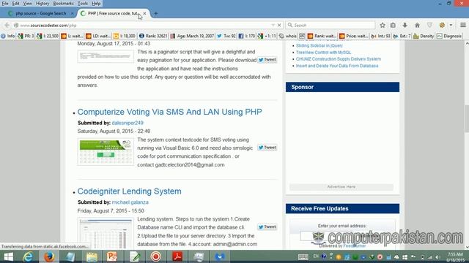Open File Explorer from the taskbar

point(92,256)
